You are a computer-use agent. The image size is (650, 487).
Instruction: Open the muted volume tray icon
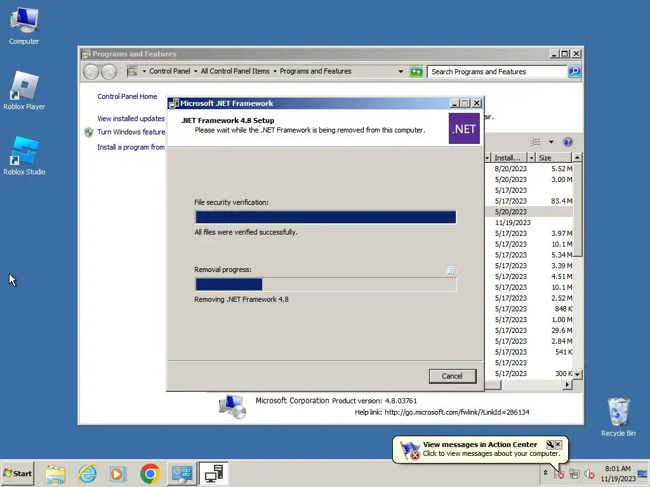tap(589, 473)
